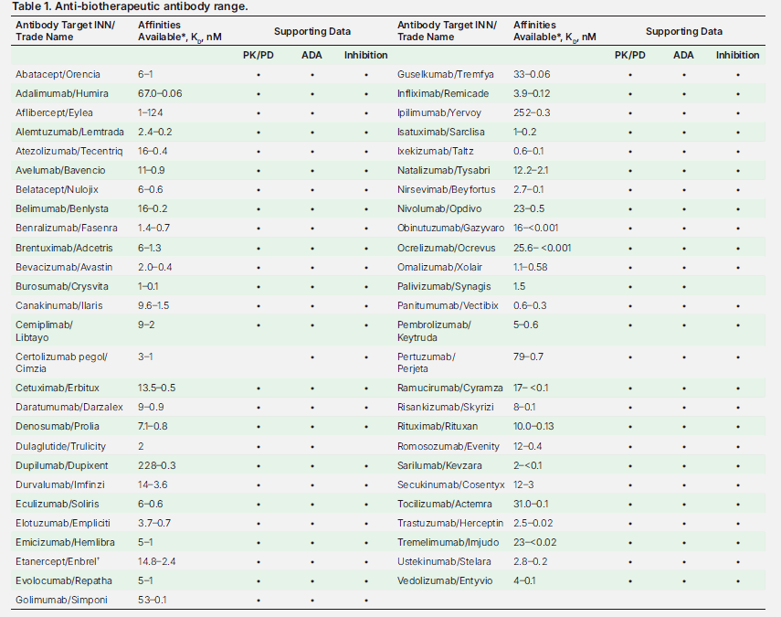Click affinity value 33–0.06
Screen dimensions: 781x617
point(532,74)
